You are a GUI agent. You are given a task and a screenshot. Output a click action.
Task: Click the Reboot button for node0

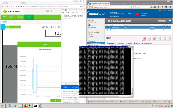coord(159,39)
